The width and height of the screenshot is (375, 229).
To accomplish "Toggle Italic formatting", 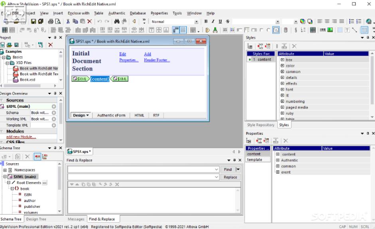I will tap(213, 22).
